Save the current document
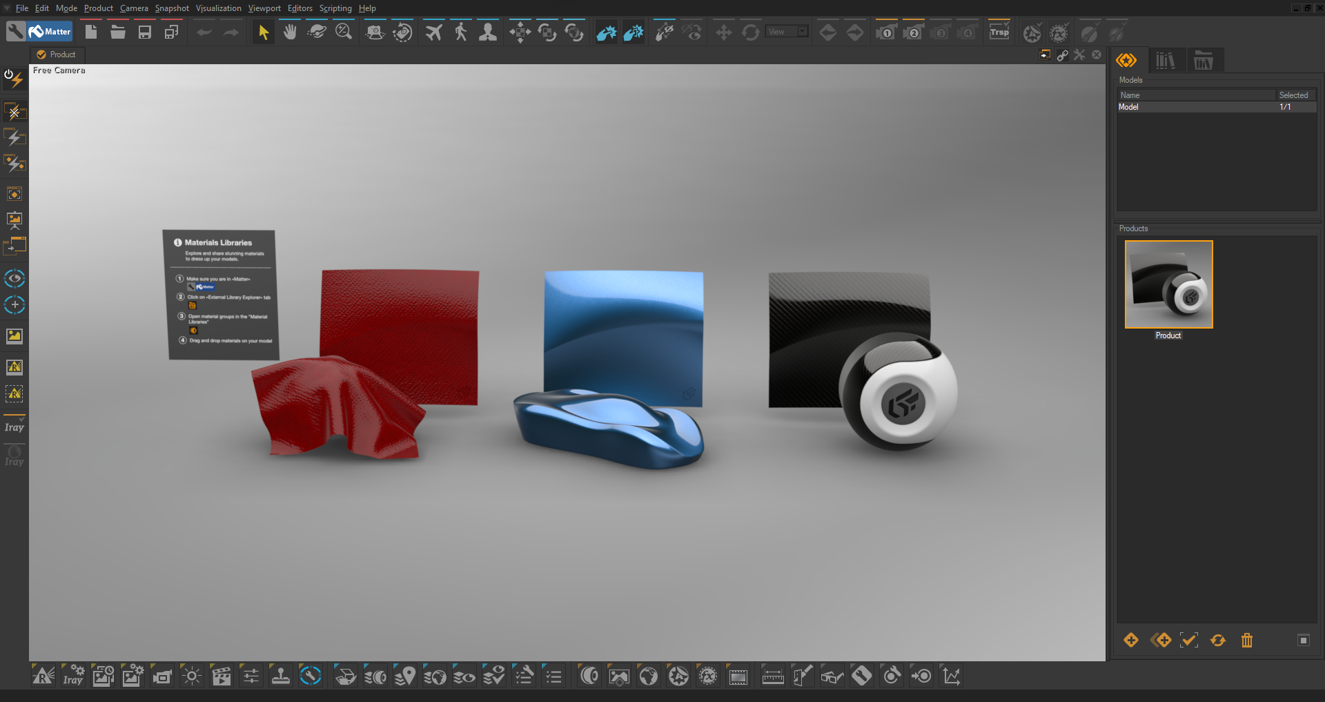Viewport: 1325px width, 702px height. pyautogui.click(x=144, y=31)
